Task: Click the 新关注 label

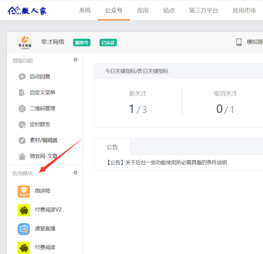Action: click(138, 93)
